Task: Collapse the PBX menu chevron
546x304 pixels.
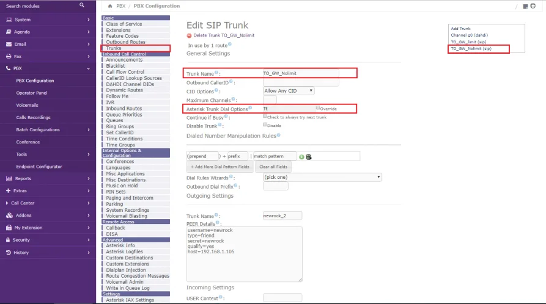Action: [89, 68]
